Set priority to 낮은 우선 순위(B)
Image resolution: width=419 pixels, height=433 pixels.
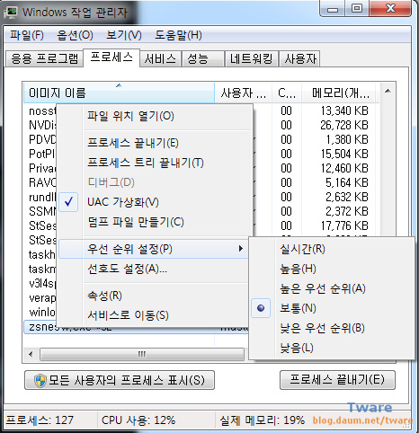[332, 328]
